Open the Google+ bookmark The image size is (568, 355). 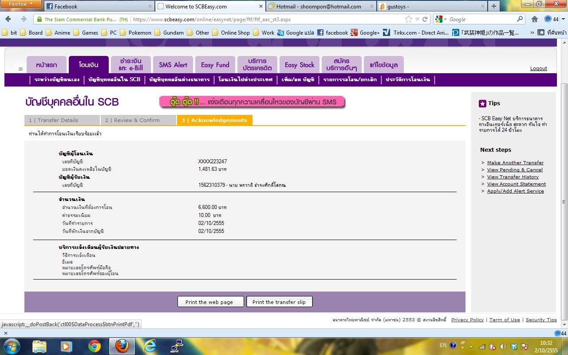pyautogui.click(x=365, y=32)
